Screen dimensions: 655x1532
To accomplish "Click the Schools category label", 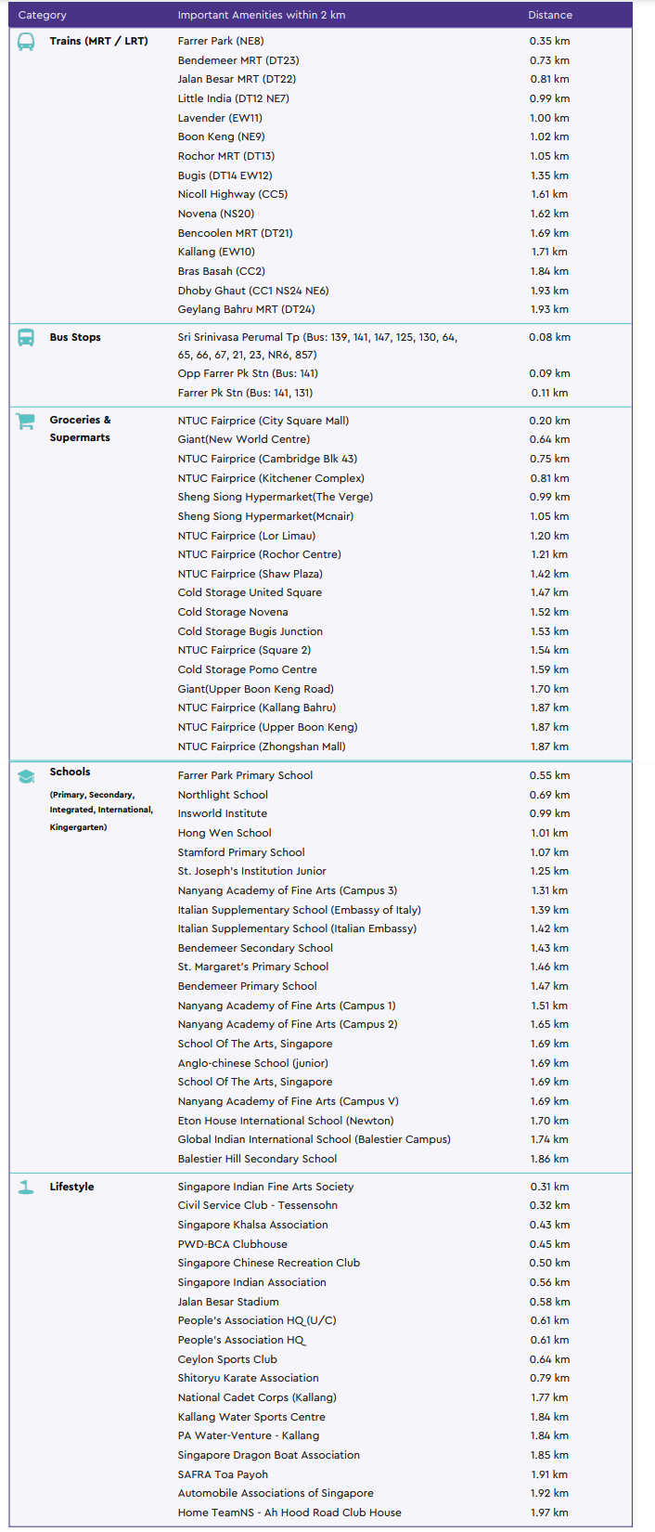I will pyautogui.click(x=70, y=772).
